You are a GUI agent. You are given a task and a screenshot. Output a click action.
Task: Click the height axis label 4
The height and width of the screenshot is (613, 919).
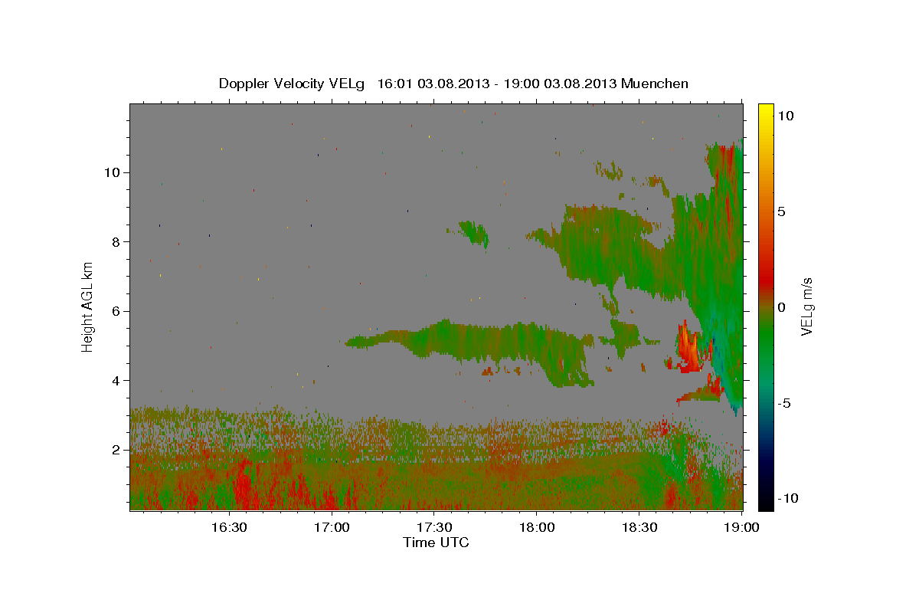(x=115, y=381)
